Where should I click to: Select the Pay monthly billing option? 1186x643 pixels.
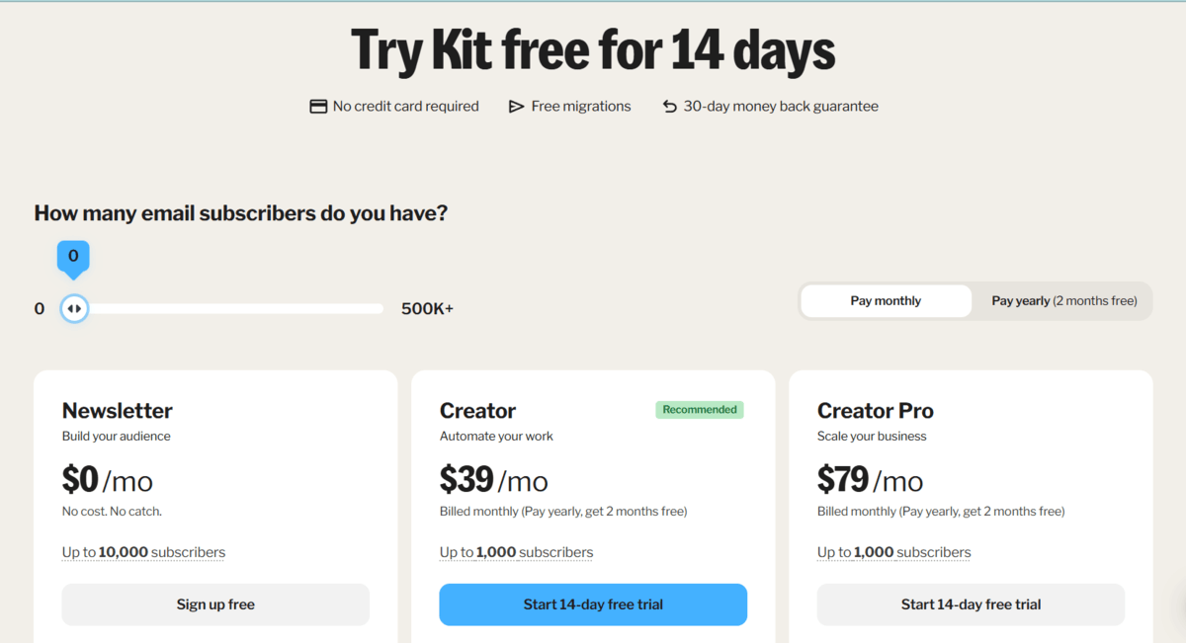(886, 300)
